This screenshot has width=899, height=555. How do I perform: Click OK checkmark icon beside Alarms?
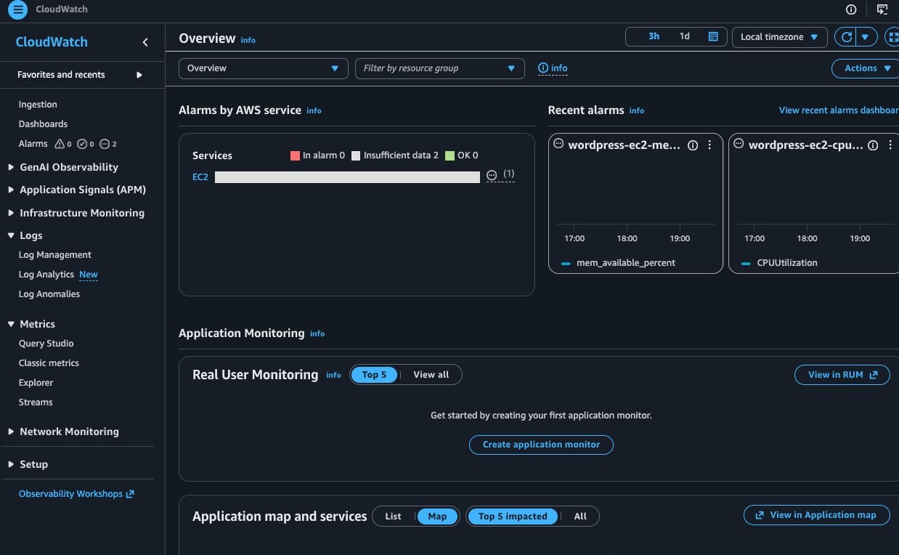click(82, 144)
